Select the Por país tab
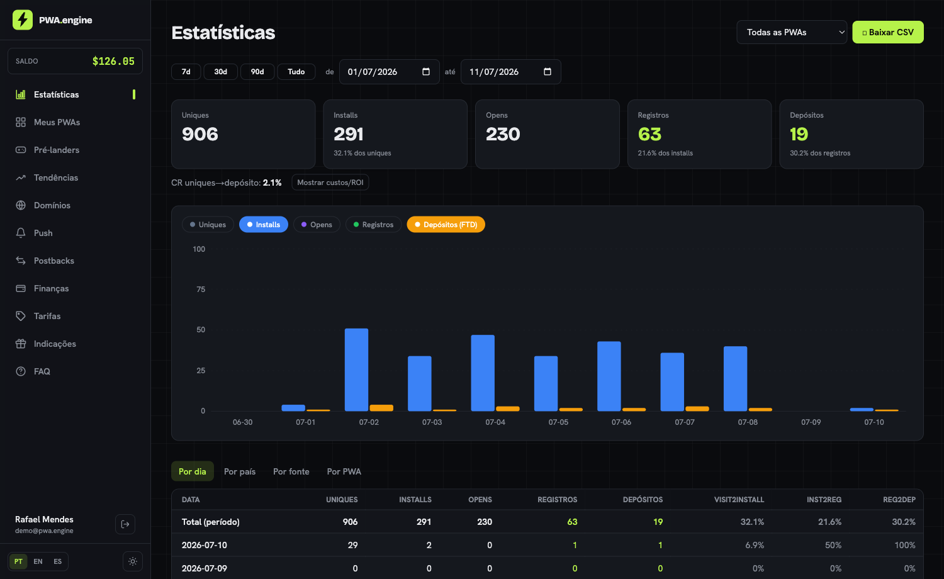Viewport: 944px width, 579px height. tap(240, 471)
